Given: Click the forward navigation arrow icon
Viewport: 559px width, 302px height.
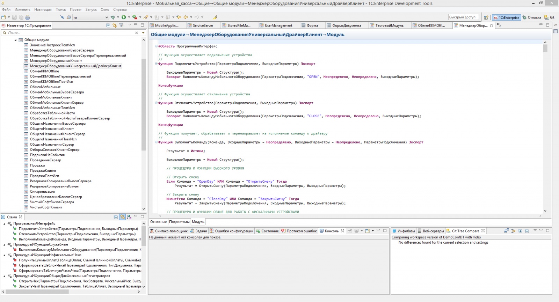Looking at the screenshot, I should (197, 17).
